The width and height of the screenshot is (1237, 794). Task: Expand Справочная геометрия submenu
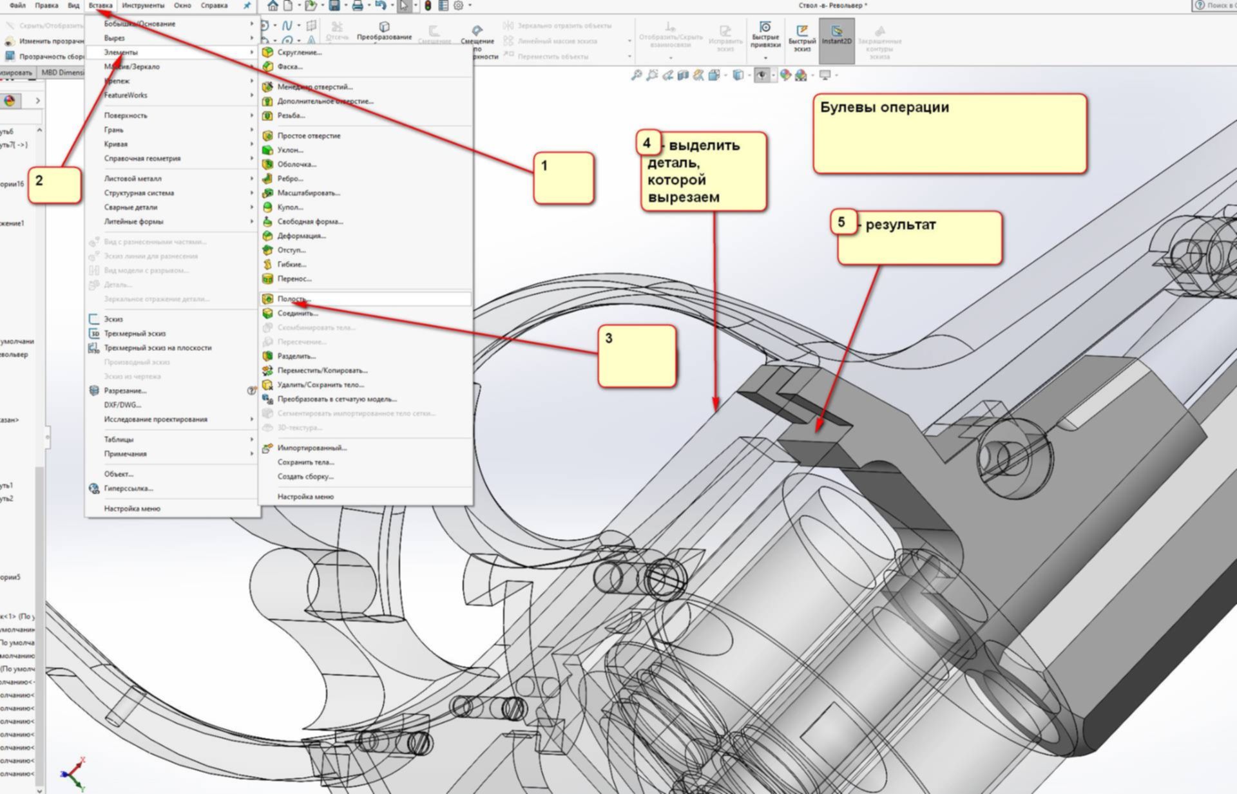[x=173, y=158]
